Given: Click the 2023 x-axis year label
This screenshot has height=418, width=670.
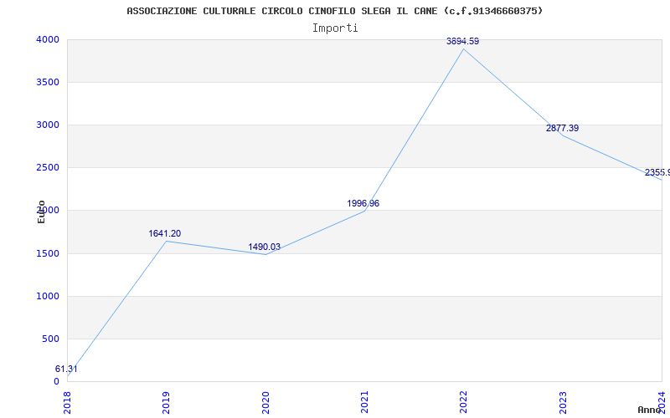Looking at the screenshot, I should (563, 403).
